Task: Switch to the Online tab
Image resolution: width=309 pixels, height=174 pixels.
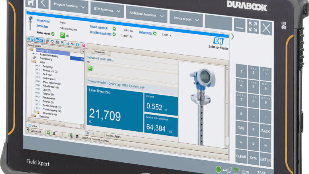Action: (x=33, y=126)
